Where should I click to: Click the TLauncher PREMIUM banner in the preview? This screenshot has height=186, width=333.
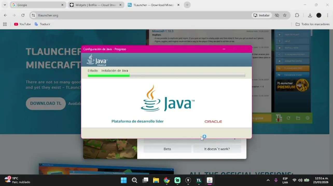coord(292,85)
